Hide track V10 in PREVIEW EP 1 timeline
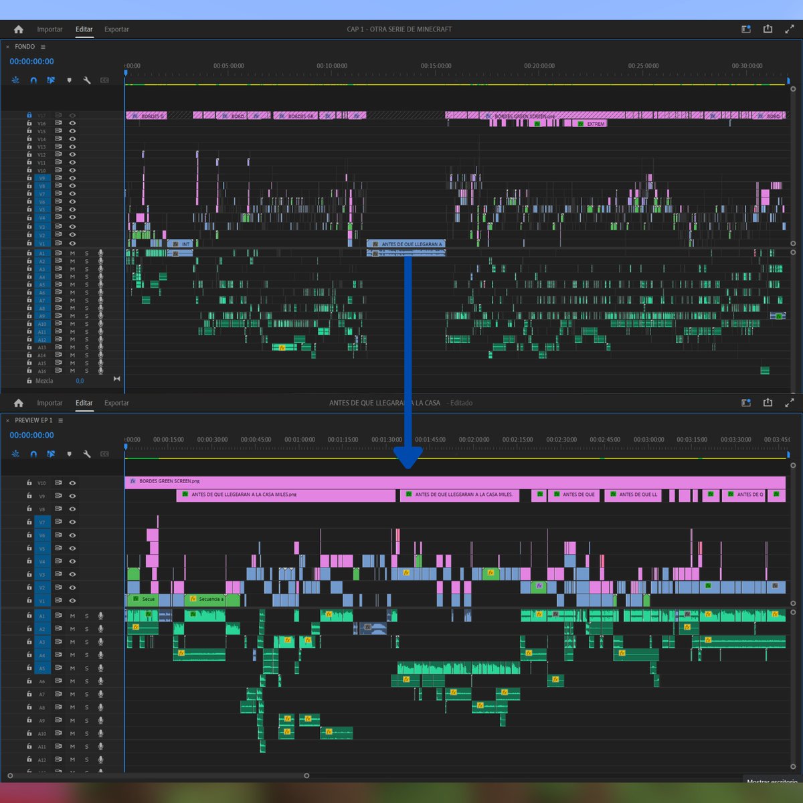This screenshot has width=803, height=803. [x=72, y=482]
